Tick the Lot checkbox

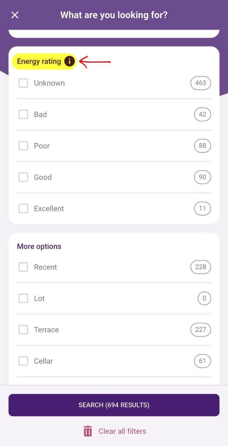23,298
